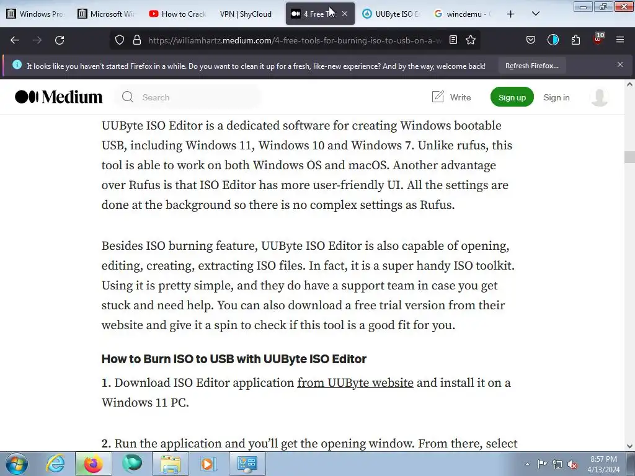Open network tray icon
Screen dimensions: 635x476
557,464
